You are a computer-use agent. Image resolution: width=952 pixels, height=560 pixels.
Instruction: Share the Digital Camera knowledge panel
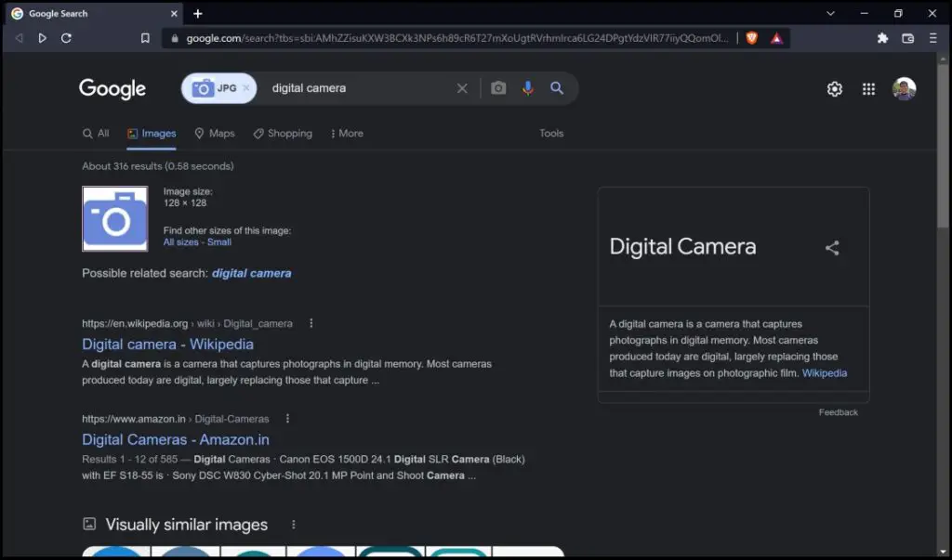(832, 248)
